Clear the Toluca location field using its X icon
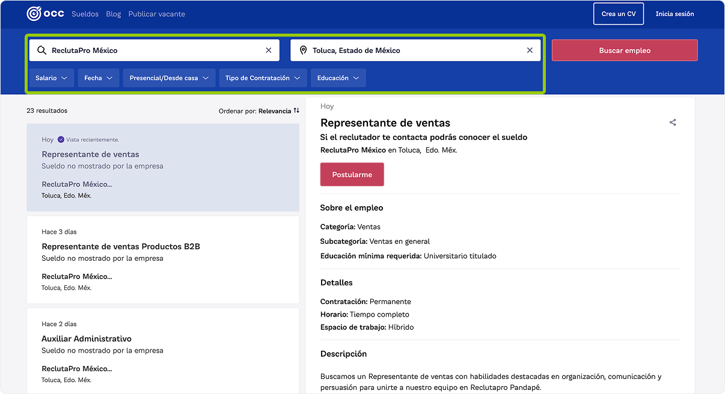The width and height of the screenshot is (725, 394). (x=530, y=50)
